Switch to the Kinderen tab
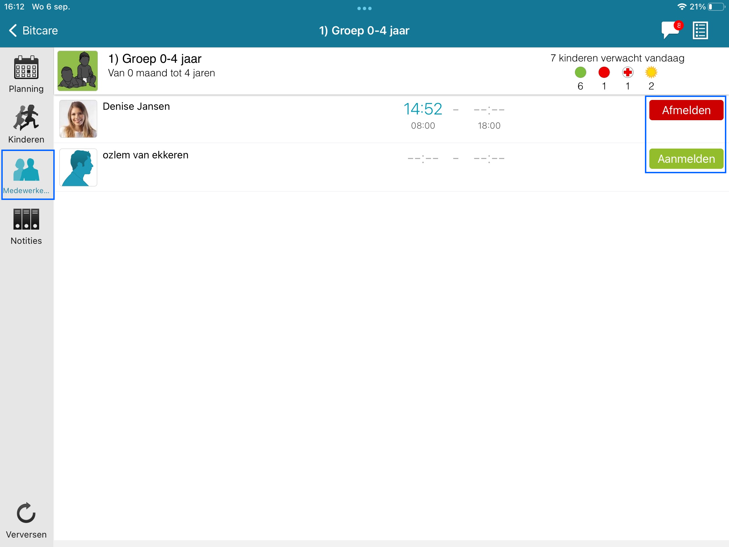The image size is (729, 547). coord(26,124)
